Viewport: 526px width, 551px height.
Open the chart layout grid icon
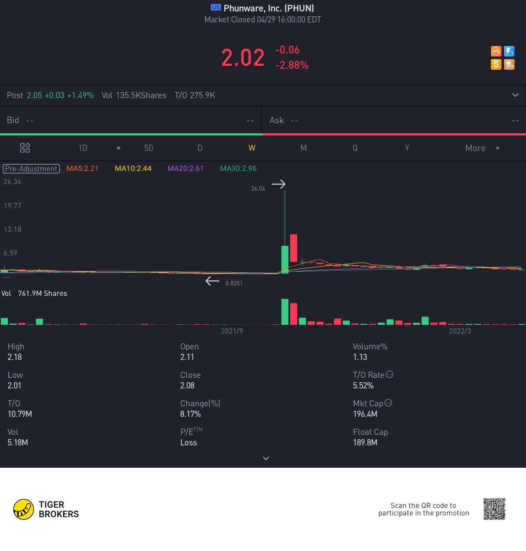[x=25, y=148]
